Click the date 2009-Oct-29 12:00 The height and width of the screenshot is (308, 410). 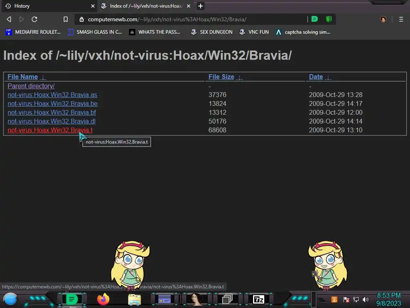pos(336,112)
